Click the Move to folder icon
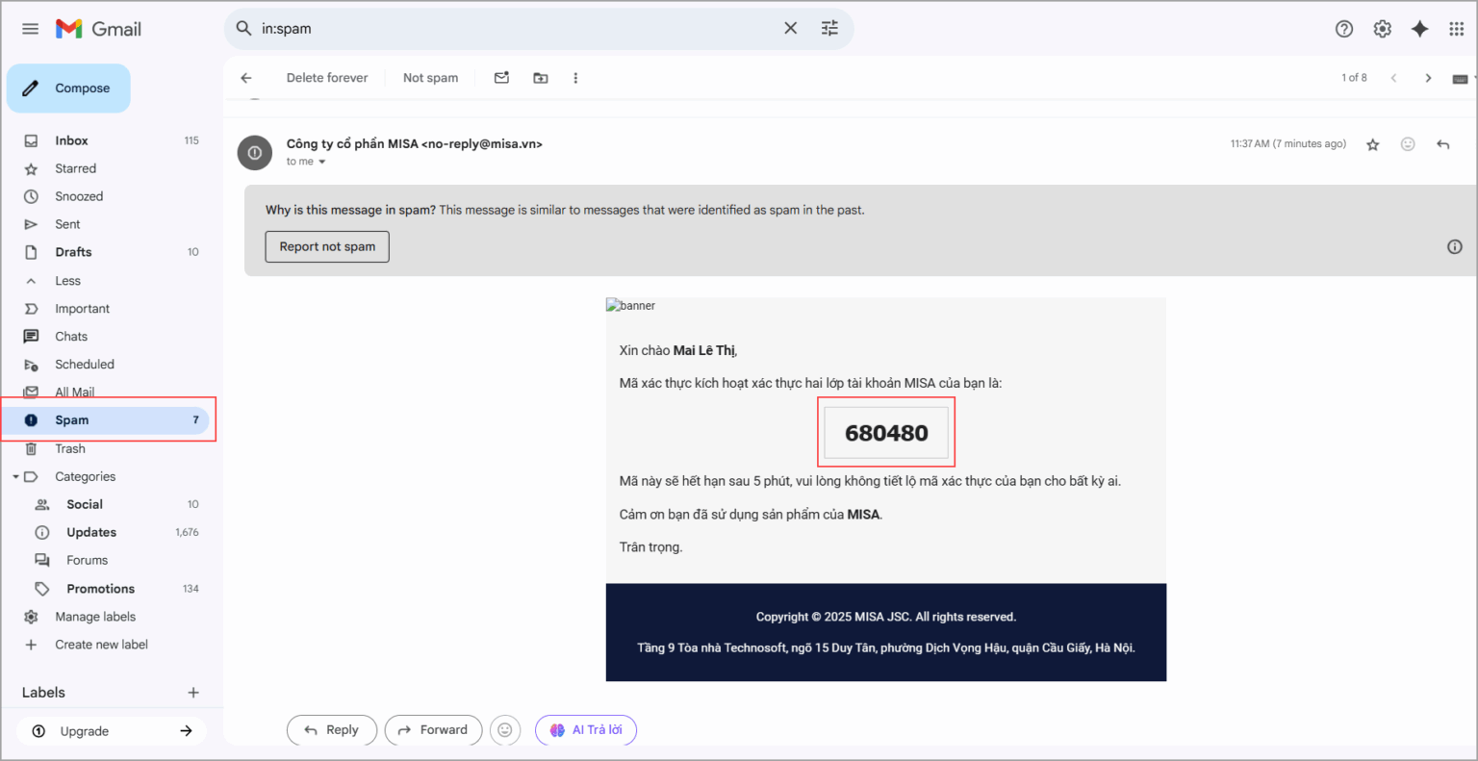Screen dimensions: 1478x761 pos(540,78)
